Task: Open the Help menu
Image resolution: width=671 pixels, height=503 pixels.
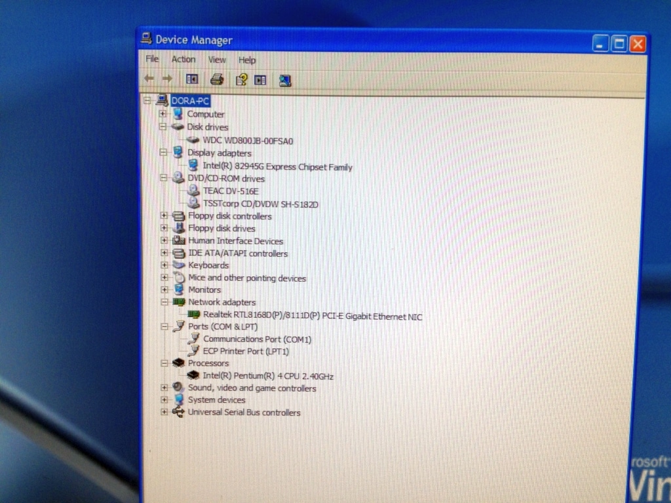Action: pyautogui.click(x=247, y=60)
